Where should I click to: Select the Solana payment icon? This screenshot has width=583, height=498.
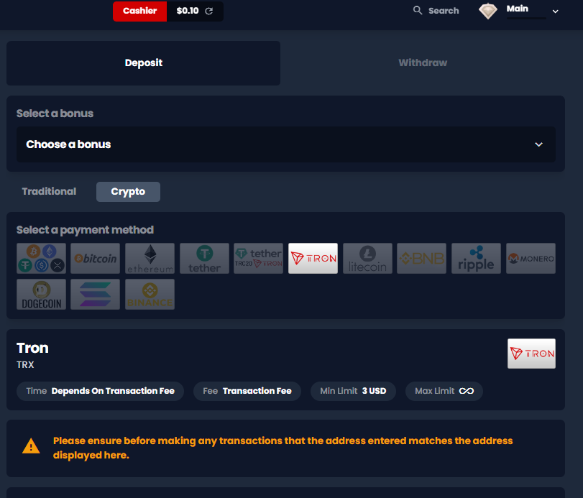click(95, 295)
